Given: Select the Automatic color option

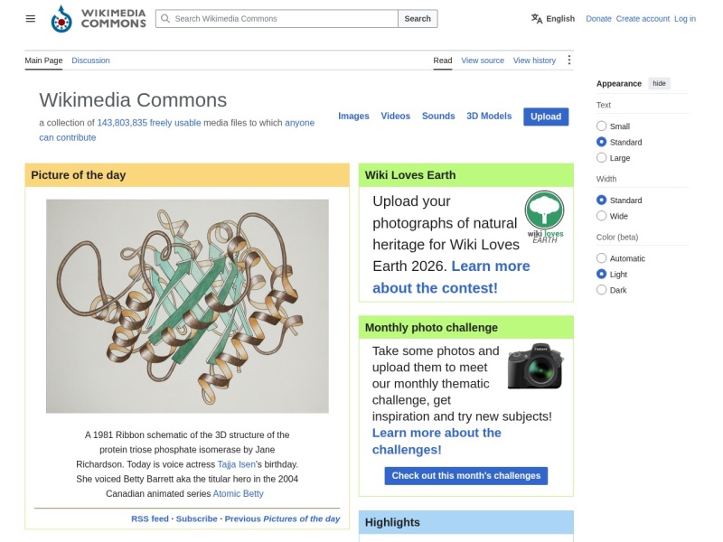Looking at the screenshot, I should 601,258.
